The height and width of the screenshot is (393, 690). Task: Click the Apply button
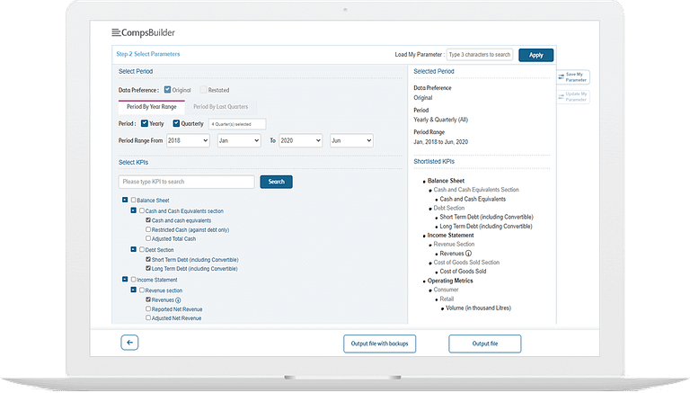click(x=536, y=55)
